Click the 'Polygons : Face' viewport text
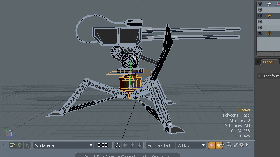 click(x=236, y=115)
